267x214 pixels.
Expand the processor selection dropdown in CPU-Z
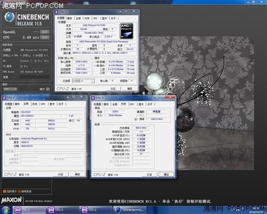click(83, 81)
